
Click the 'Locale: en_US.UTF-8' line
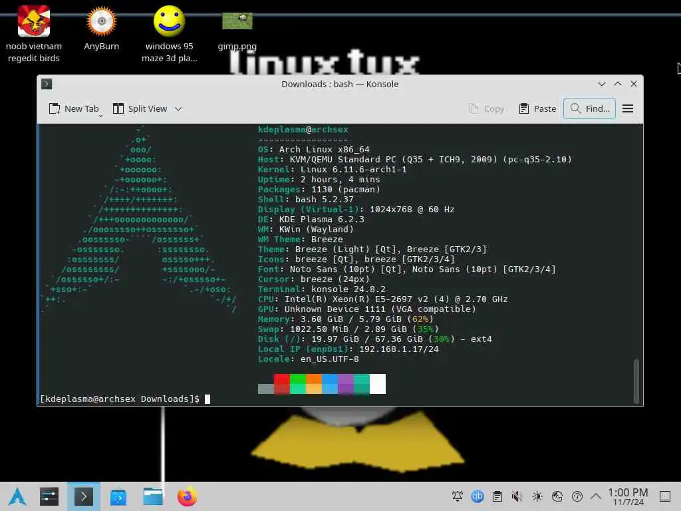click(309, 359)
